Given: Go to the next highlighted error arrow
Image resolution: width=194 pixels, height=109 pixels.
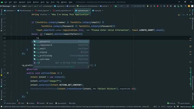Looking at the screenshot, I should pyautogui.click(x=190, y=15).
